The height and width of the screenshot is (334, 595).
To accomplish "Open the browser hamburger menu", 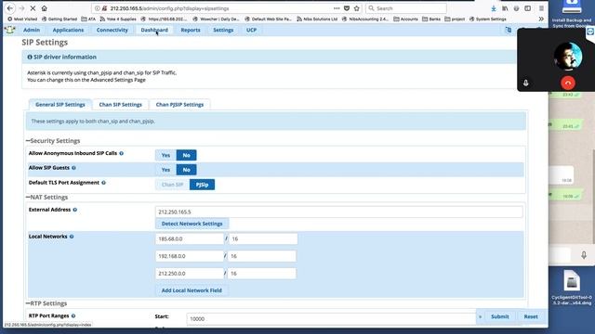I will click(x=541, y=8).
